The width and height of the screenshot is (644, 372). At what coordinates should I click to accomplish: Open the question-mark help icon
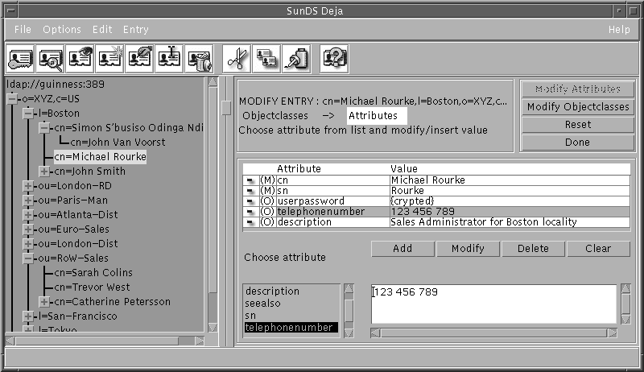click(334, 59)
